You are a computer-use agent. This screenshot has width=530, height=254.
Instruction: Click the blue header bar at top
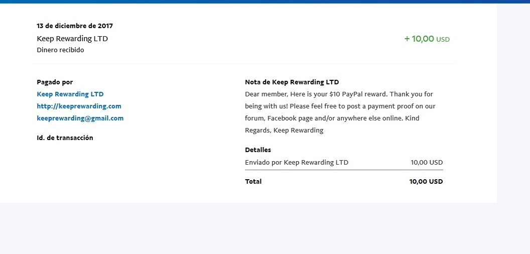tap(265, 2)
